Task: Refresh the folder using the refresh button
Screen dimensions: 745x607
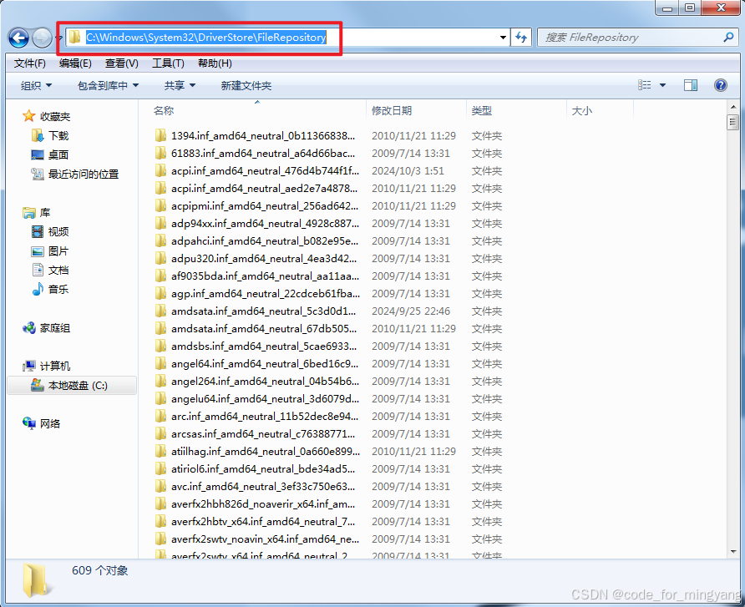Action: 521,37
